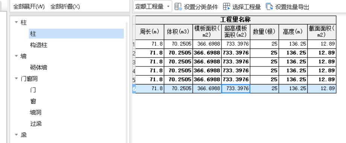346x143 pixels.
Task: Click the 超高模板面积(m2) column header
Action: coord(236,32)
